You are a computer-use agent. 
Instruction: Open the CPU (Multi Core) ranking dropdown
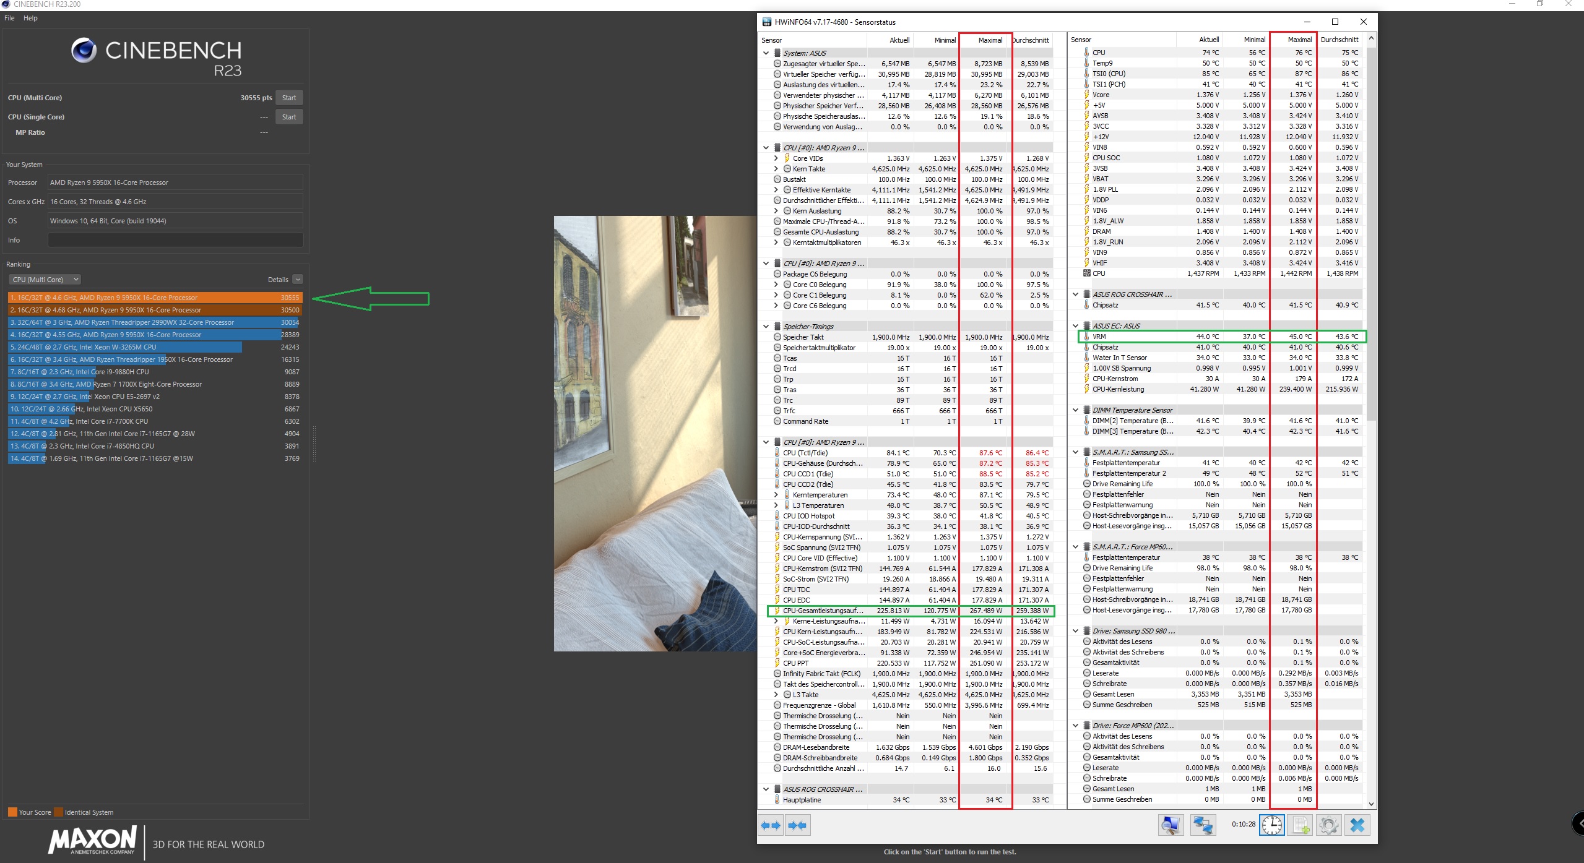pos(45,280)
